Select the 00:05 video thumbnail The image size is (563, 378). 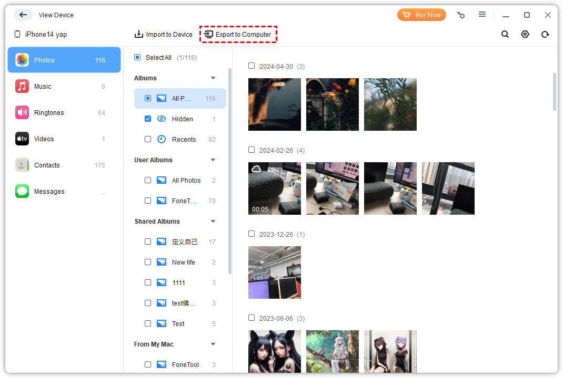coord(275,188)
